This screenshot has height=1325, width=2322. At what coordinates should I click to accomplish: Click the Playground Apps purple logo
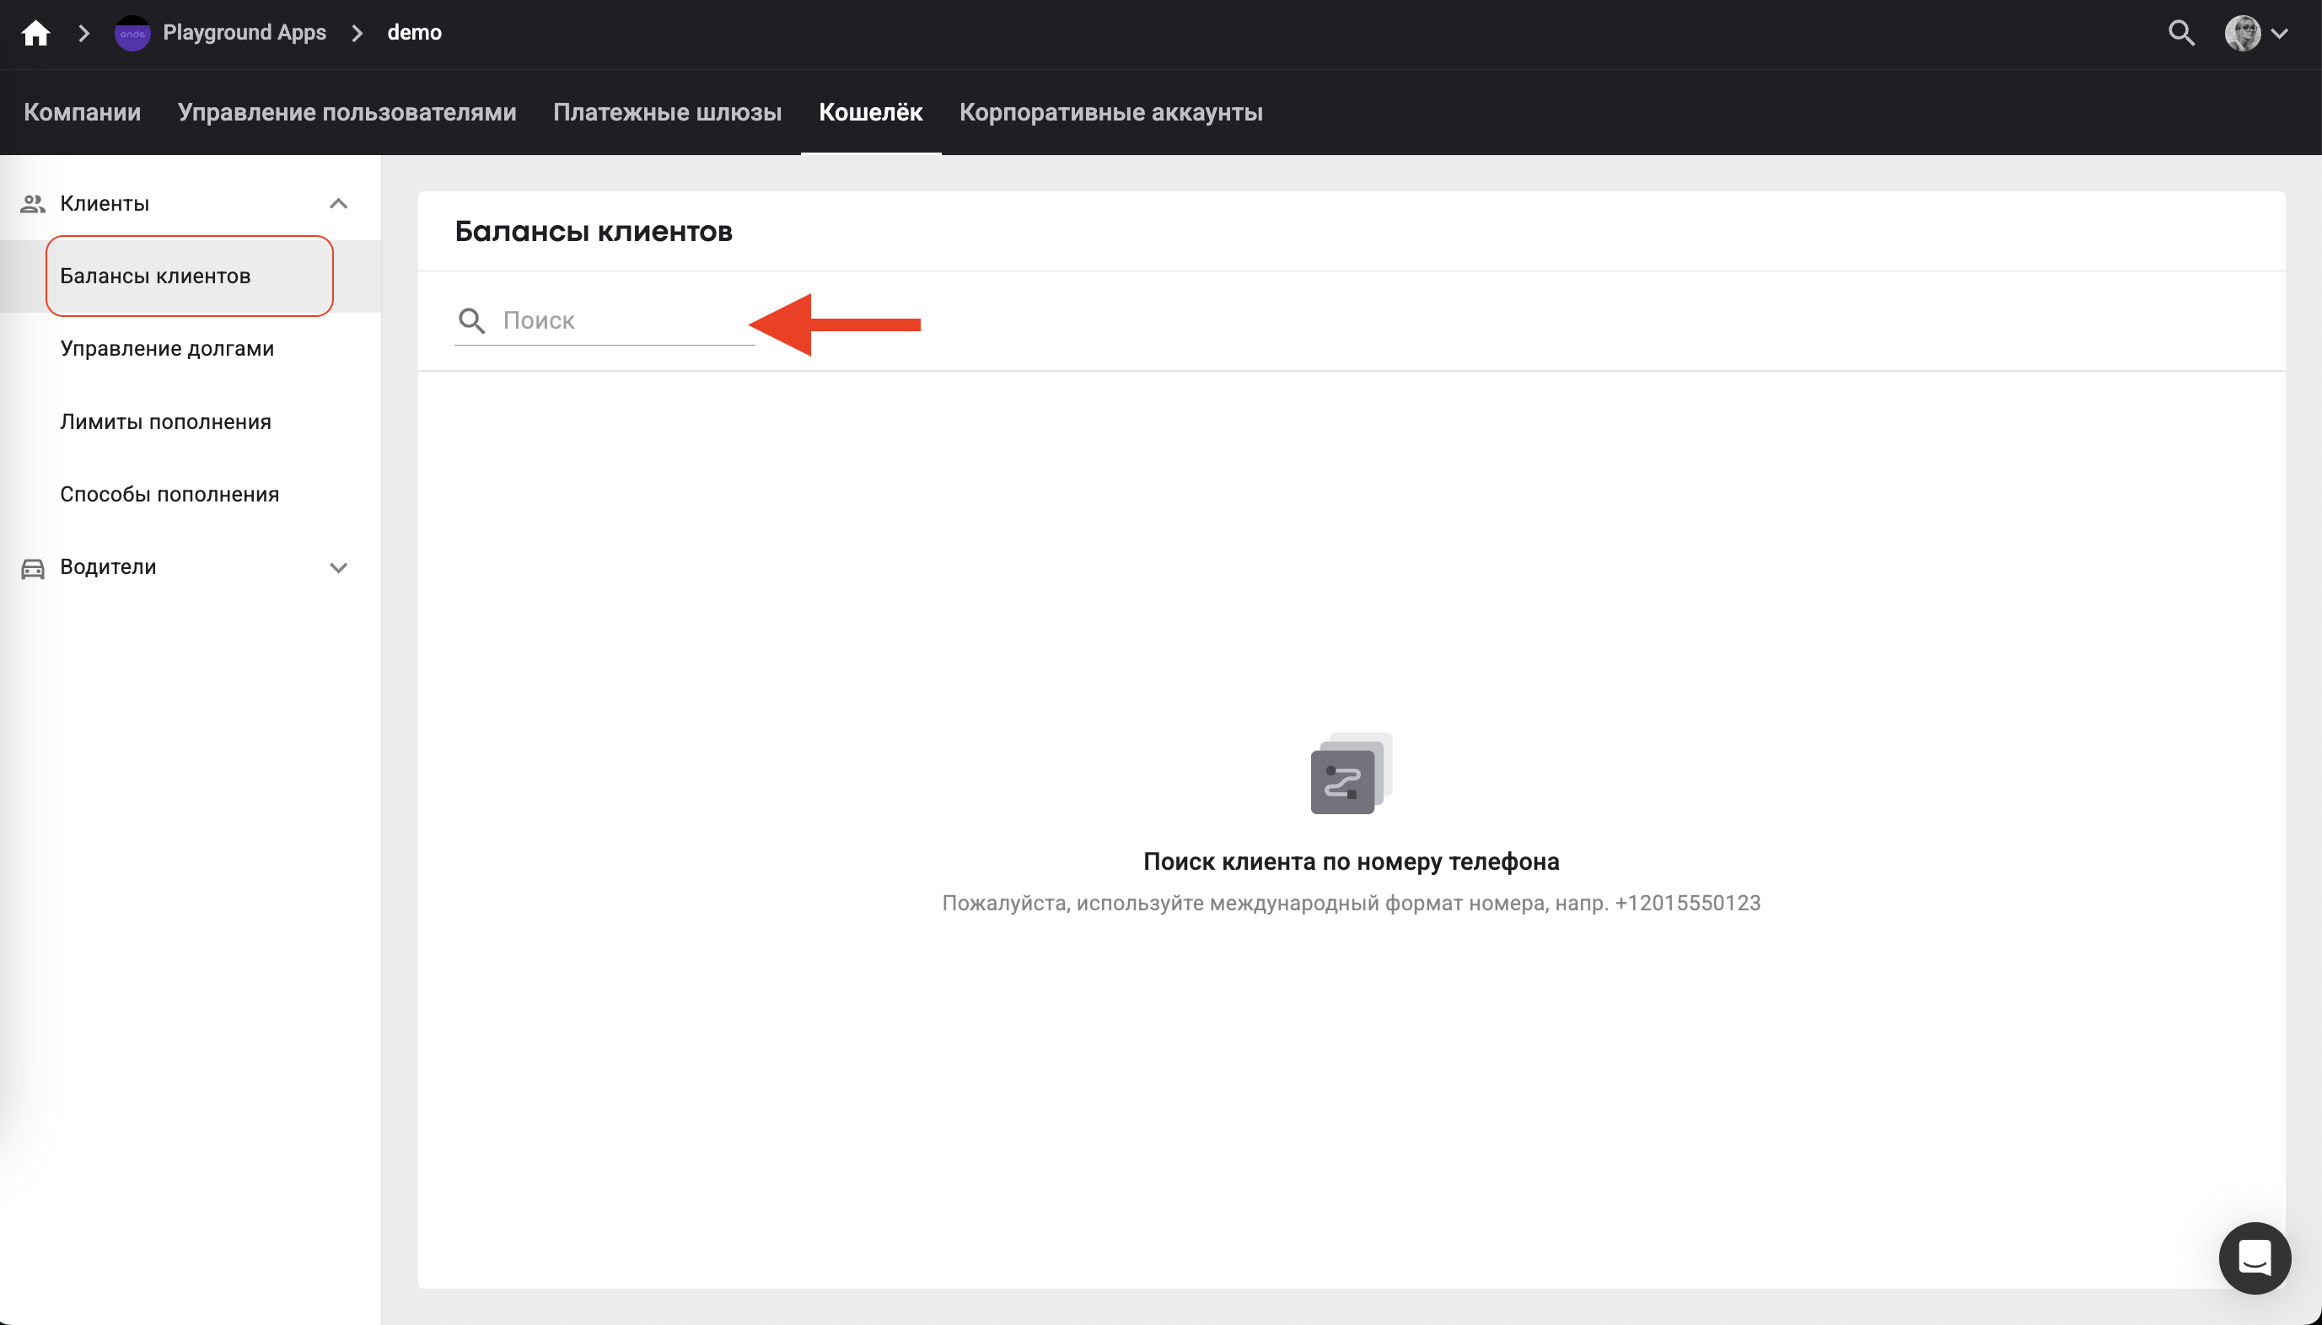pos(132,33)
